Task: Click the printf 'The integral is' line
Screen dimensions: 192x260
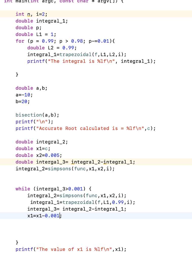Action: (91, 61)
